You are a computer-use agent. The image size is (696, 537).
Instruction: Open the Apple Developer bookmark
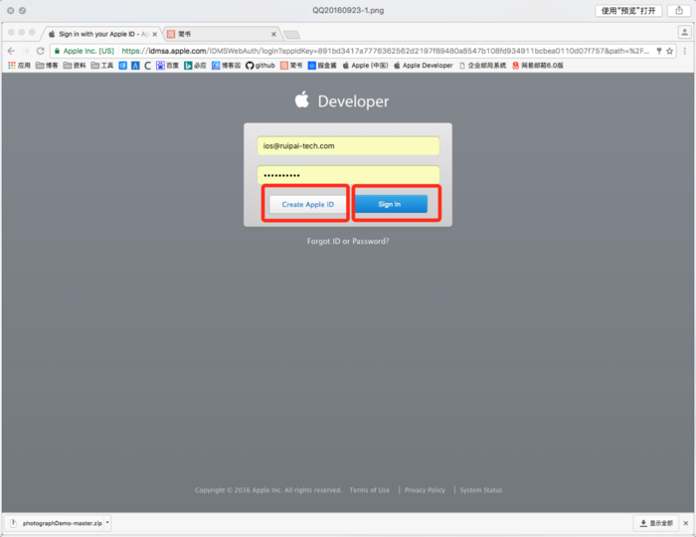point(424,66)
